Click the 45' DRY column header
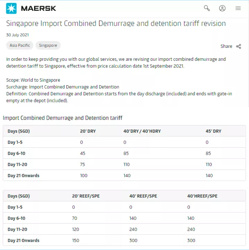The width and height of the screenshot is (249, 250). tap(213, 131)
